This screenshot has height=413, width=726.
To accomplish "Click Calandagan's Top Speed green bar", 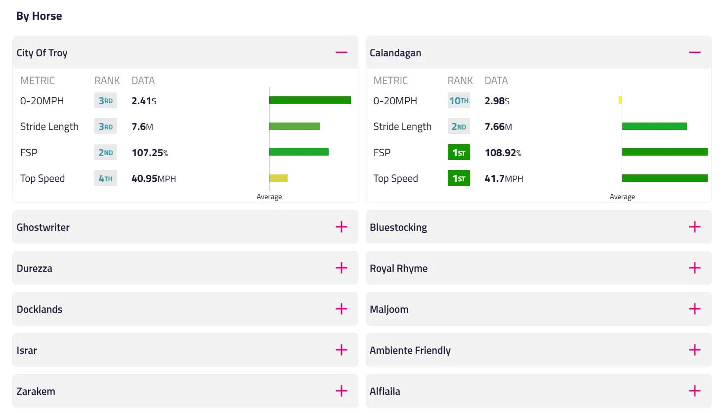I will [x=665, y=178].
